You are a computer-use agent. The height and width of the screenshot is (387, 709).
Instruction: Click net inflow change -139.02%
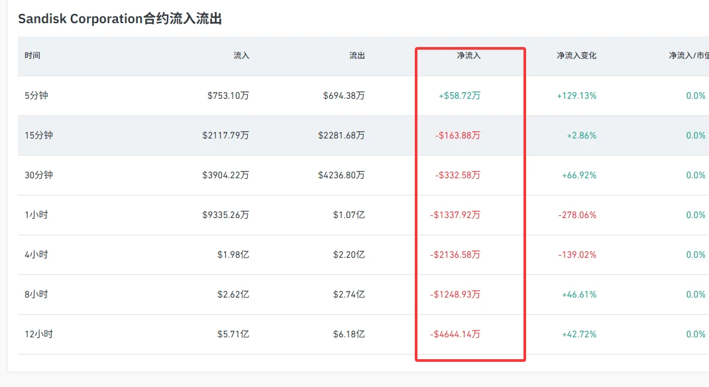point(577,254)
